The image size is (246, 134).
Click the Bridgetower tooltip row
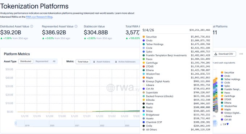click(176, 115)
